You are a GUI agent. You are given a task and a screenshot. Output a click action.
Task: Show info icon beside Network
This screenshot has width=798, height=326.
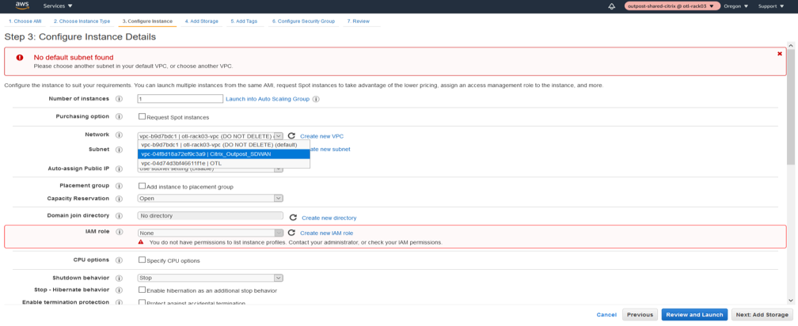(x=119, y=135)
